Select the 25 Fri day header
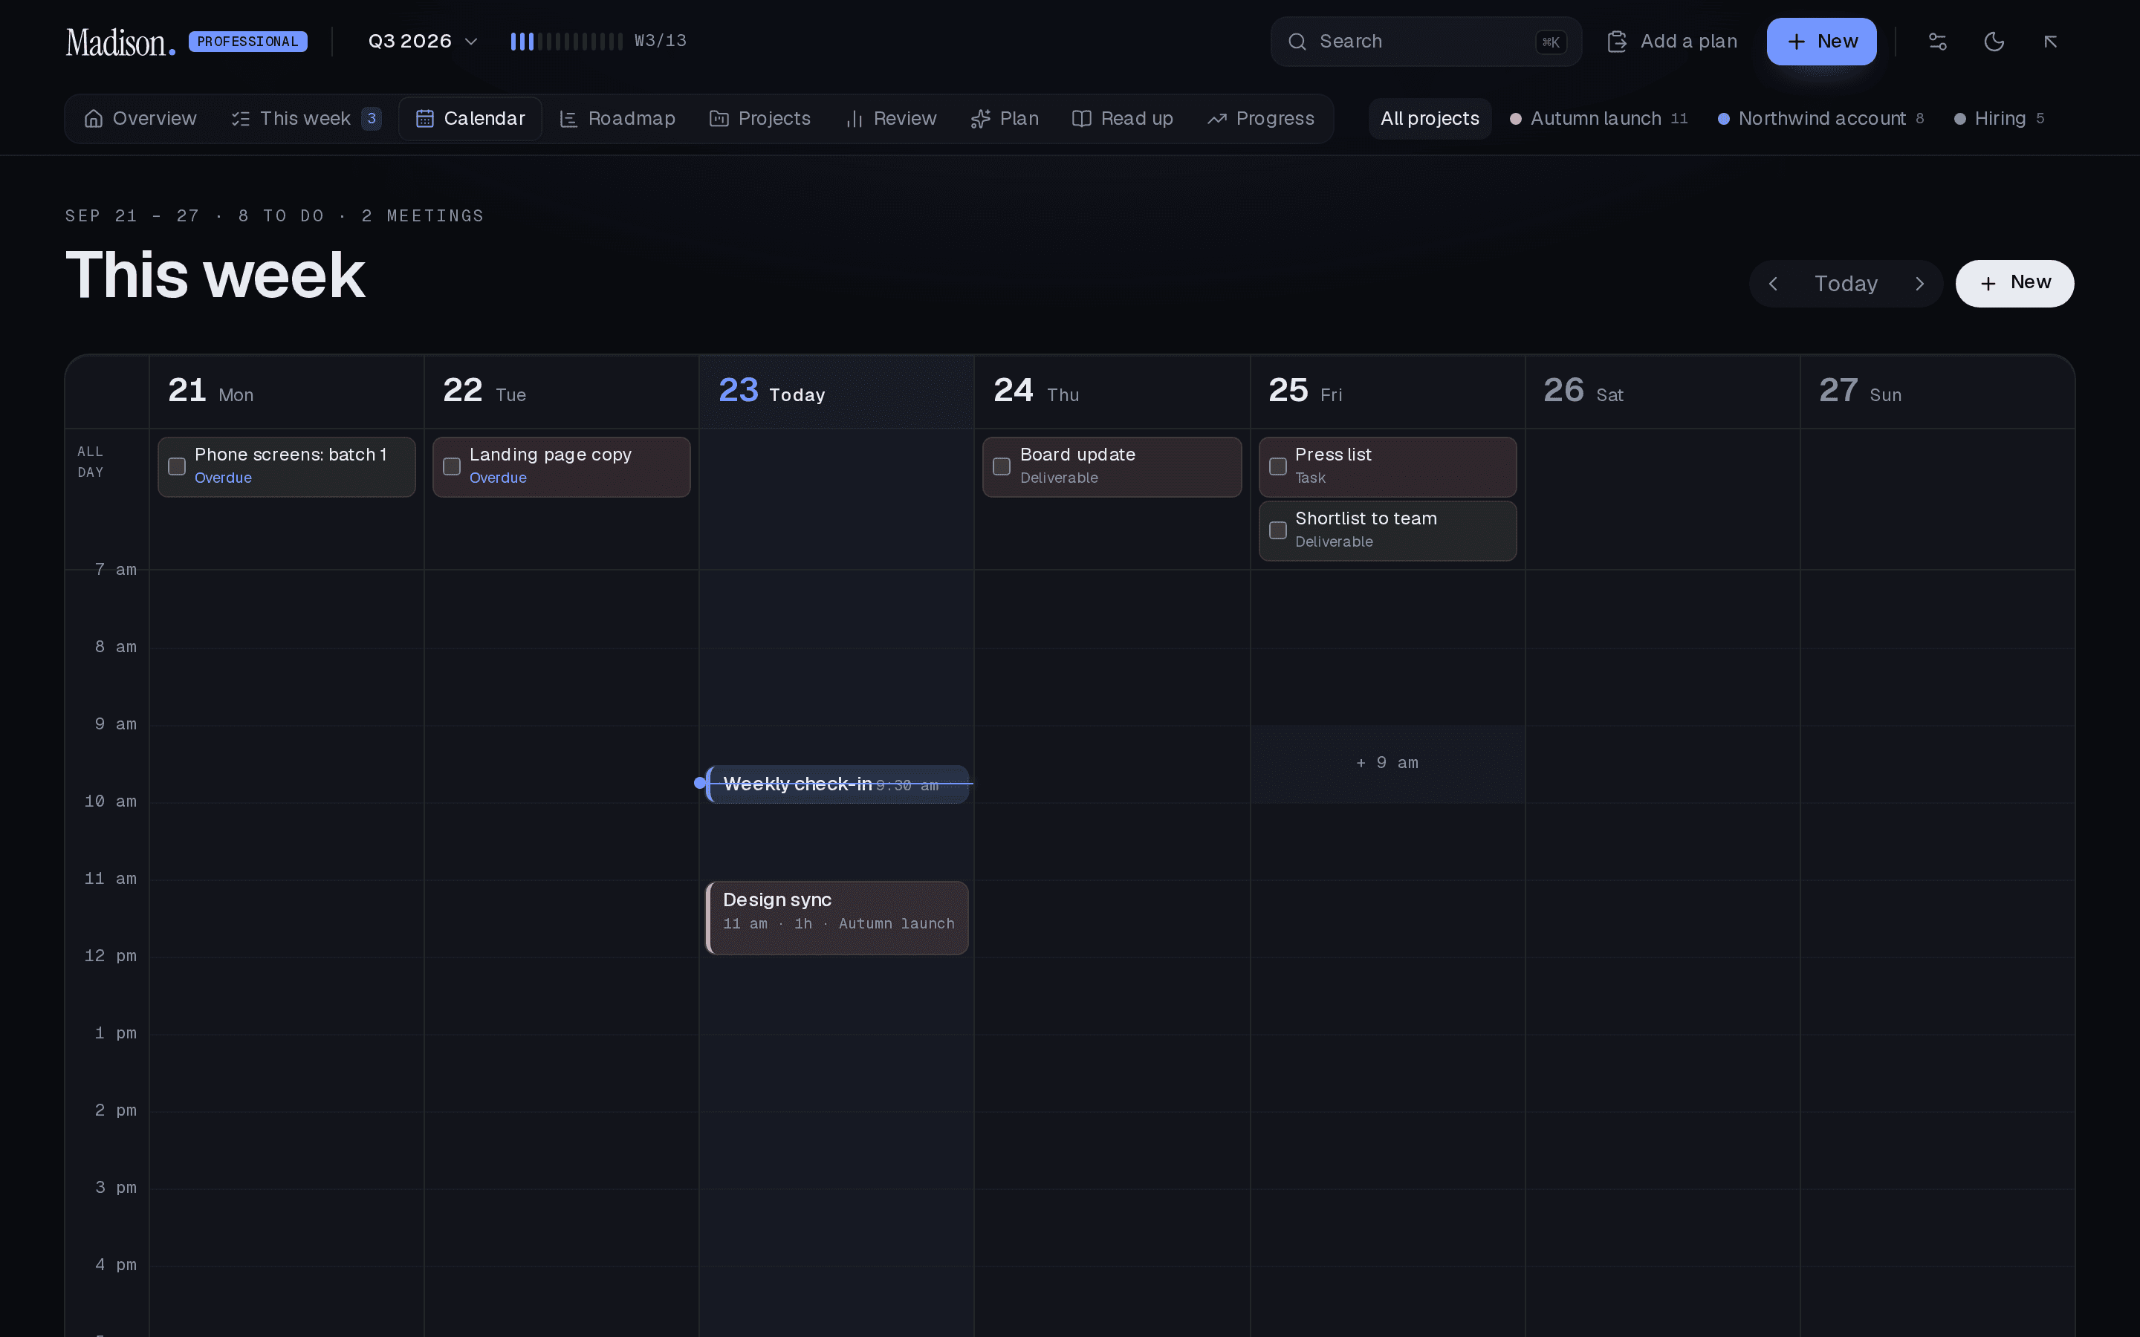The height and width of the screenshot is (1337, 2140). [x=1387, y=391]
